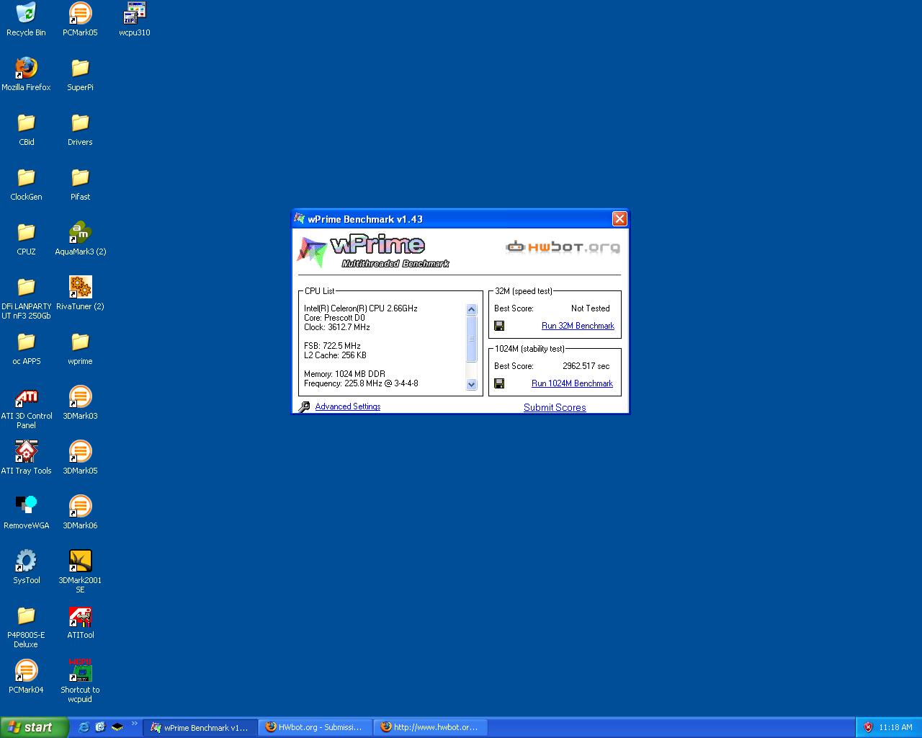Click the CPU List scroll-down arrow
This screenshot has height=738, width=922.
pyautogui.click(x=472, y=385)
